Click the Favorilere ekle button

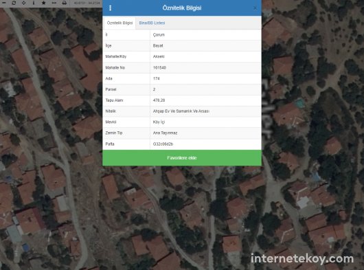182,158
